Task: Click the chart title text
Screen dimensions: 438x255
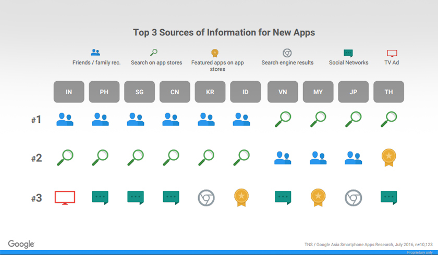Action: [224, 32]
